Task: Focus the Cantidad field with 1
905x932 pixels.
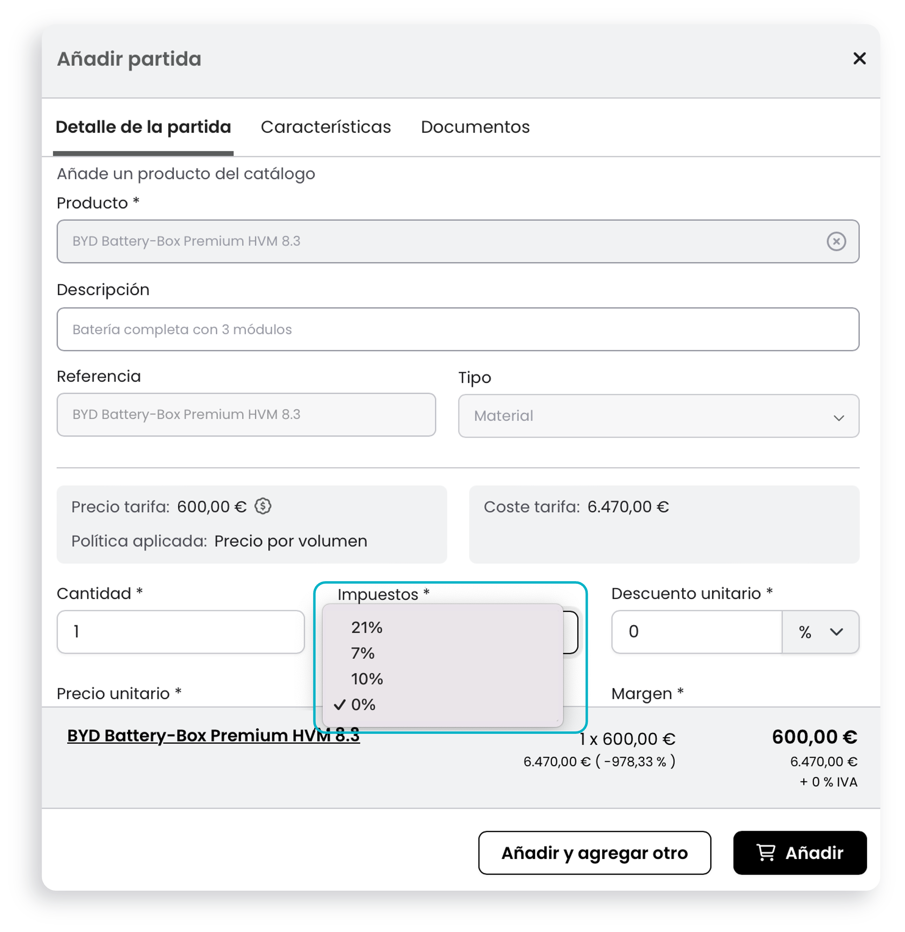Action: pyautogui.click(x=180, y=632)
